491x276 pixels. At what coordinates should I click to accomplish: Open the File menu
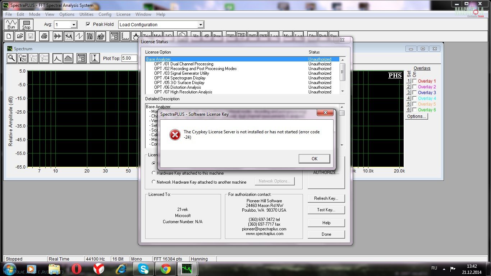point(9,14)
